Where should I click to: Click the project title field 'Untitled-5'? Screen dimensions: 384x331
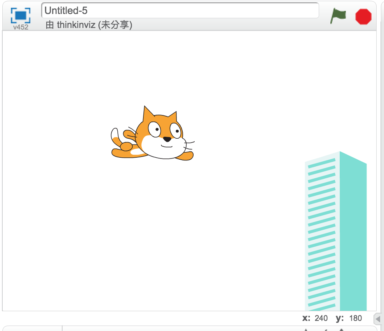(x=180, y=10)
